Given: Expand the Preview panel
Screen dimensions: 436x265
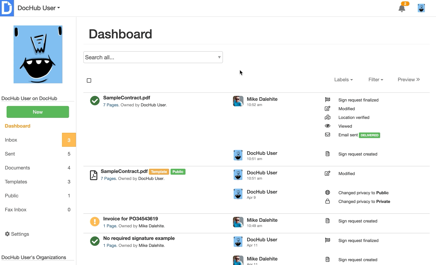Looking at the screenshot, I should pyautogui.click(x=409, y=80).
